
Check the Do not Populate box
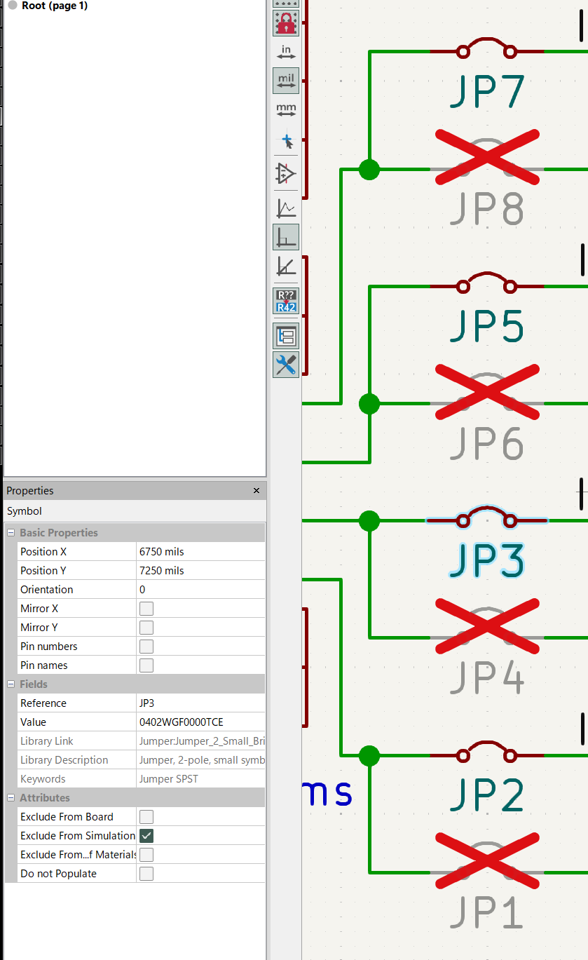(146, 874)
